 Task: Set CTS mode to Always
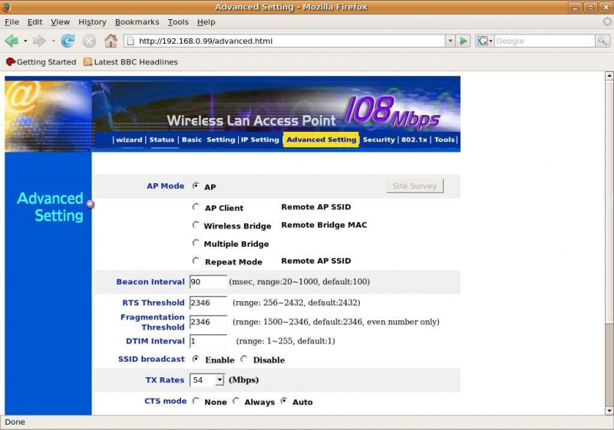point(236,401)
